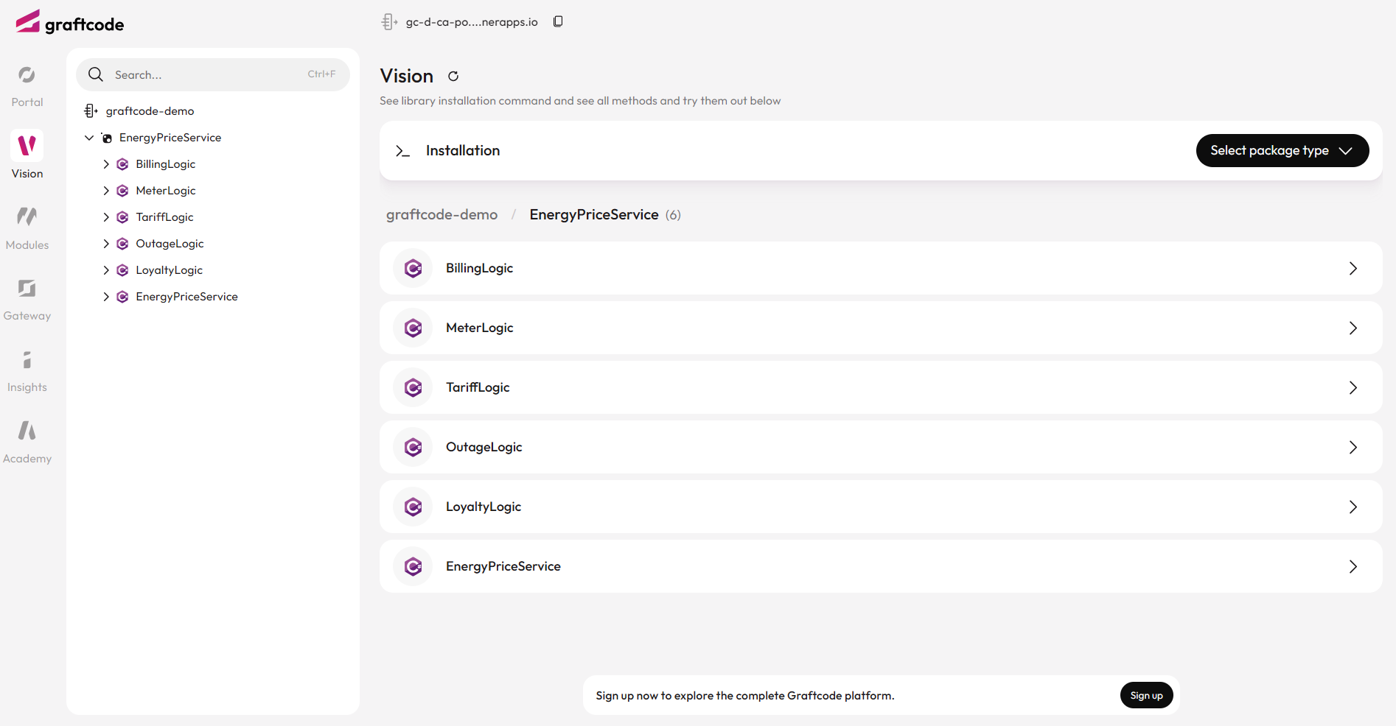The height and width of the screenshot is (726, 1396).
Task: Switch to the Academy section
Action: coord(27,459)
